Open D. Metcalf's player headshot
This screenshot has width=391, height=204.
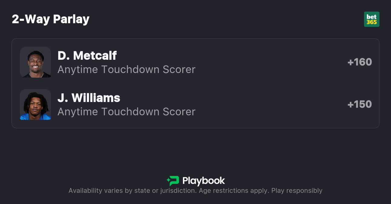(35, 62)
